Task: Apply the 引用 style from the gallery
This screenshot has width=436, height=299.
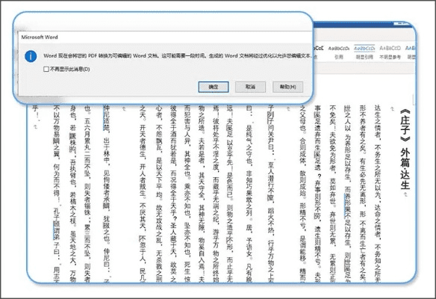Action: [338, 52]
